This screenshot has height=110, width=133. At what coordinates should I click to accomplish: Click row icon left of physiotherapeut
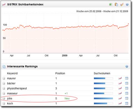4,88
